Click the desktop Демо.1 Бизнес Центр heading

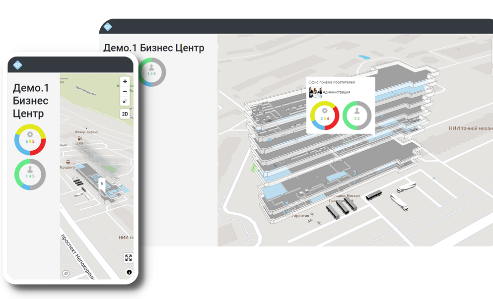154,48
